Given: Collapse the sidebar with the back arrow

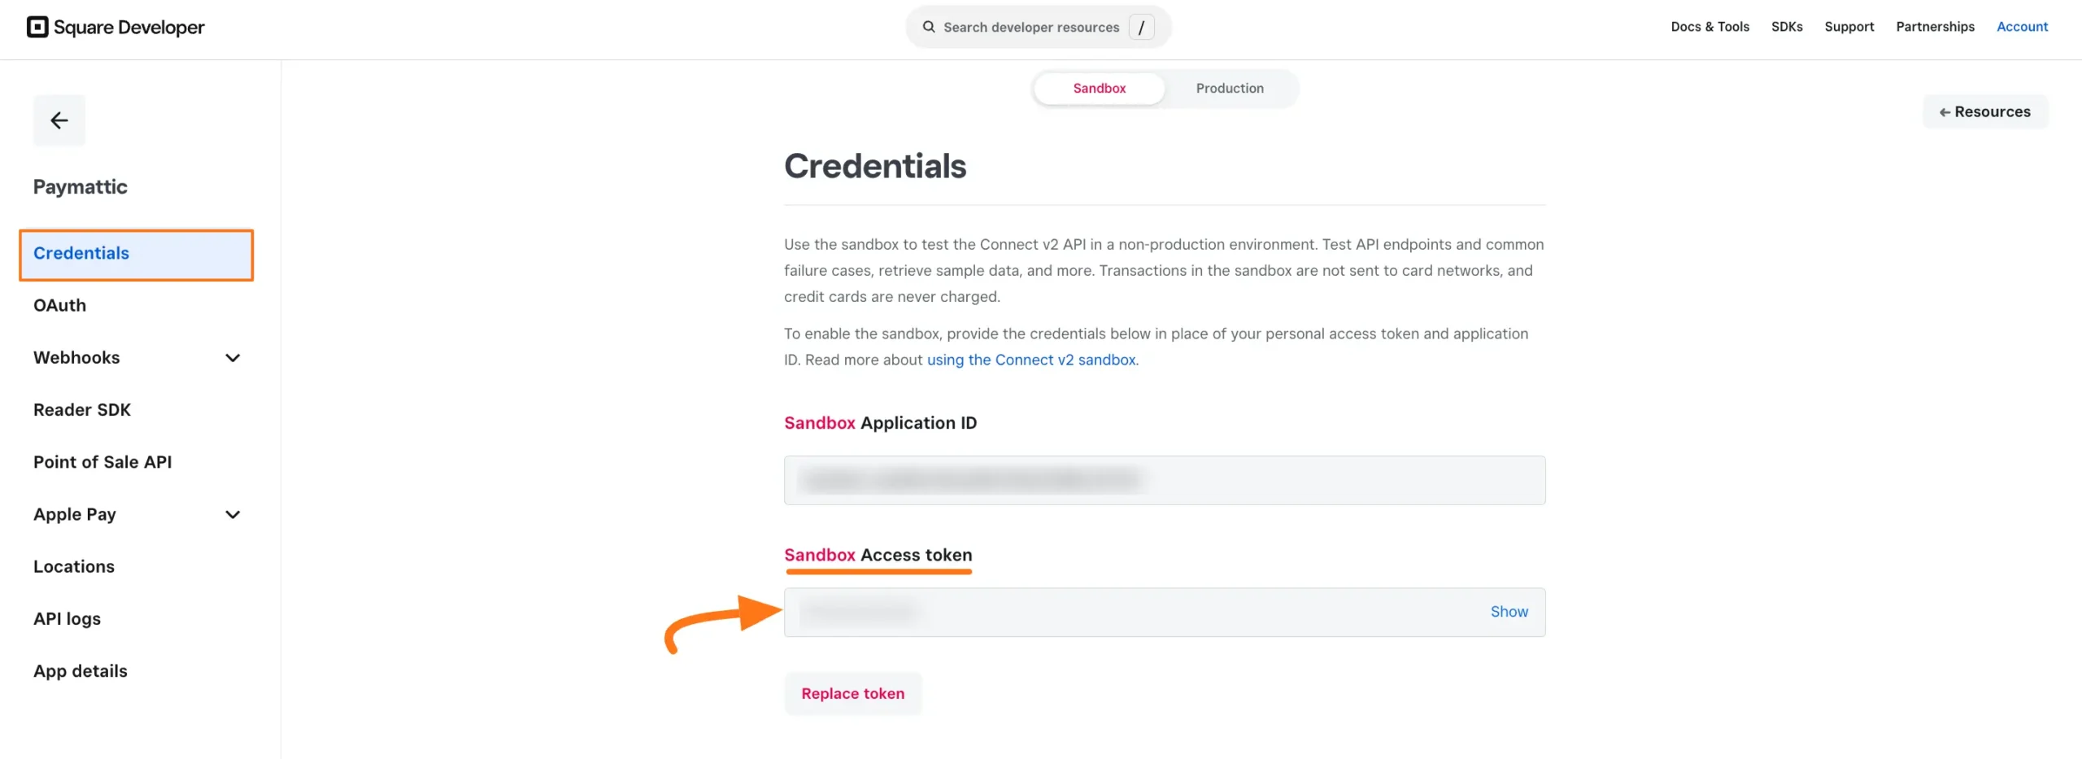Looking at the screenshot, I should tap(59, 120).
